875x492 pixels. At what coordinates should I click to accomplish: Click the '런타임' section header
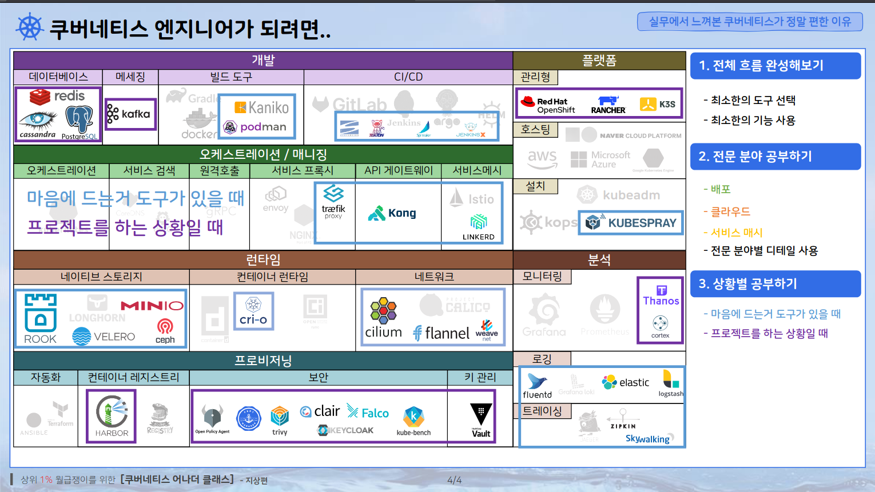click(x=263, y=260)
